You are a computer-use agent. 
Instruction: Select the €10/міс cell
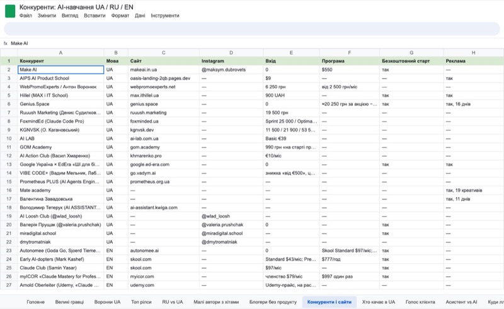coord(291,156)
